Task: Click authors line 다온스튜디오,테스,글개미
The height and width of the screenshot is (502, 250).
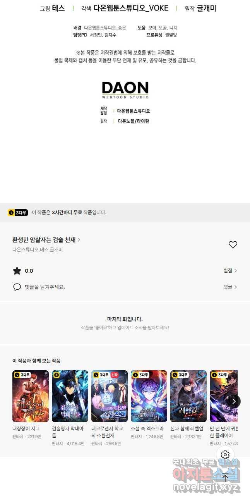Action: tap(38, 250)
